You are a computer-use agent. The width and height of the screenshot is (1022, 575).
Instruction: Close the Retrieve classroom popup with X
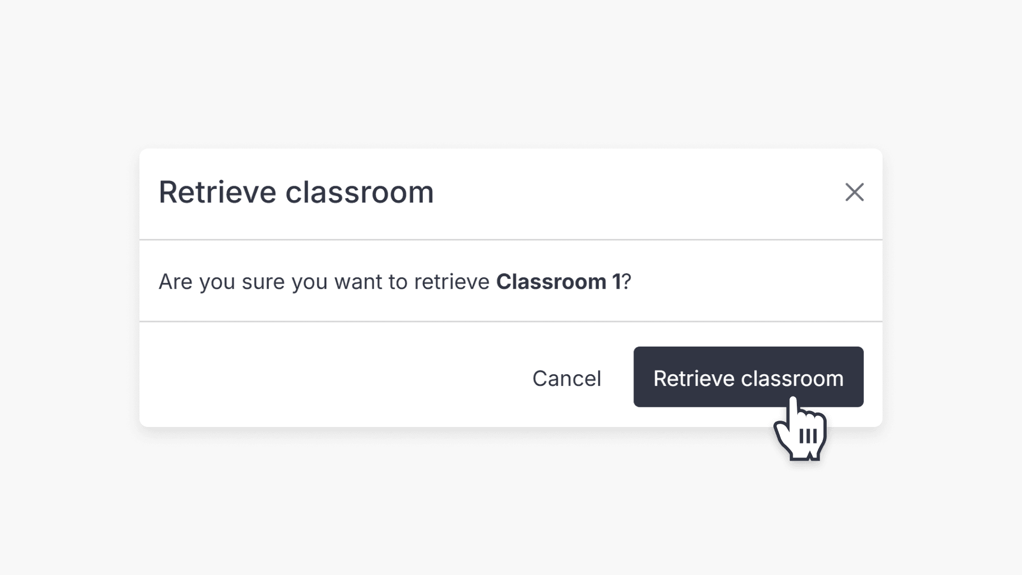(x=855, y=192)
